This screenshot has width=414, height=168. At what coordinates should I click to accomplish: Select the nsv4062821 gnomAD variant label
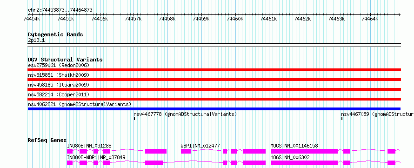click(x=80, y=104)
